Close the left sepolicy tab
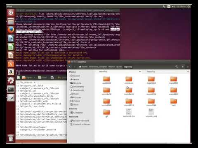 point(140,72)
